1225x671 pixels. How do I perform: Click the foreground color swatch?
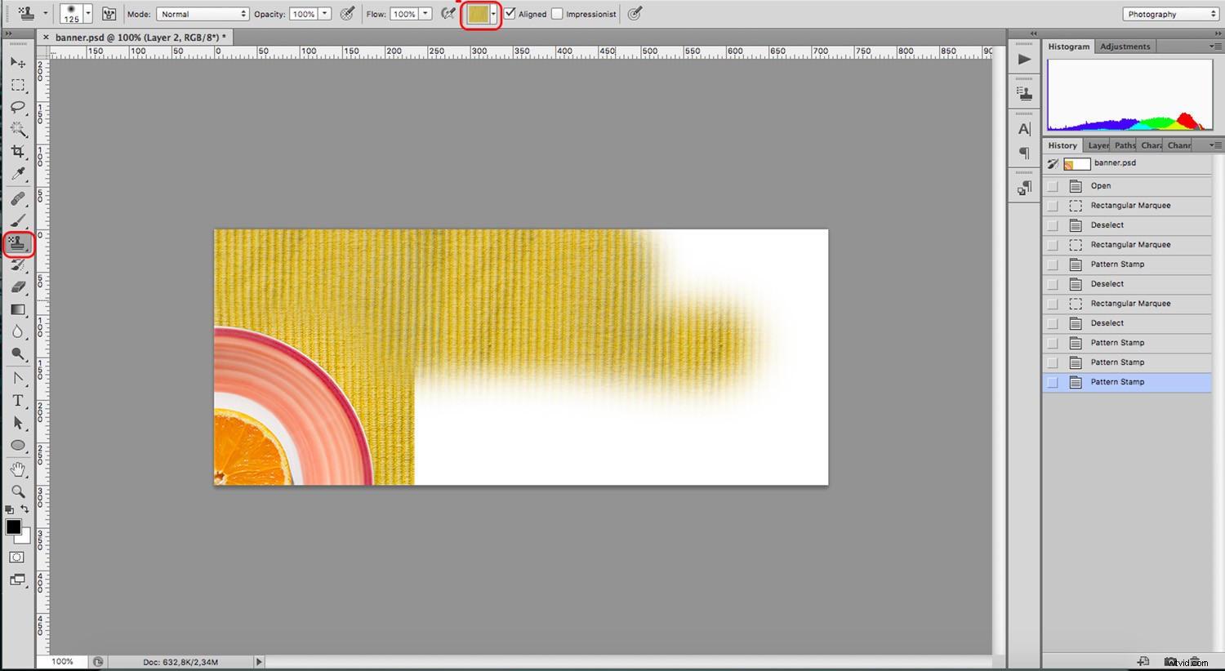click(13, 527)
